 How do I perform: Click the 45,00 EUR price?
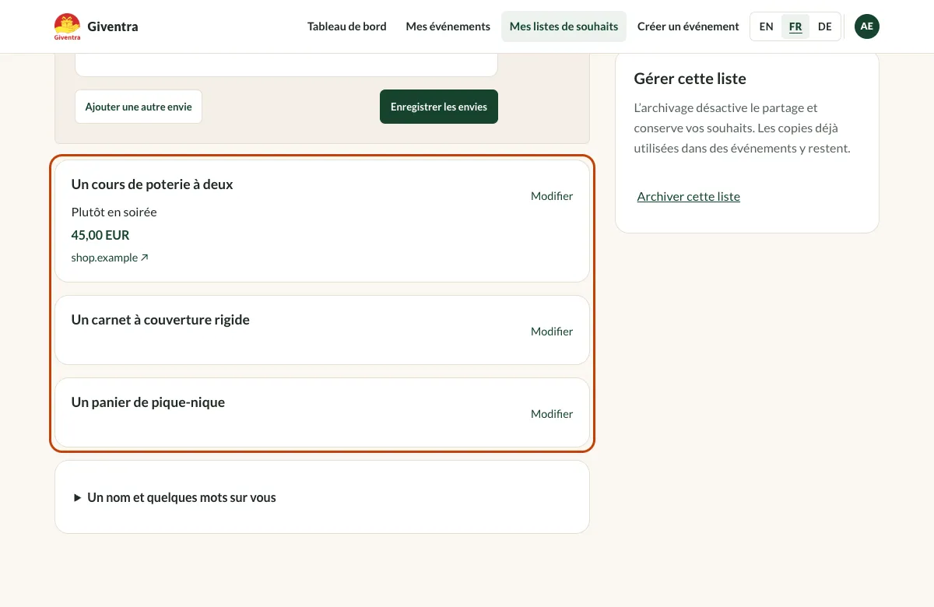point(100,235)
